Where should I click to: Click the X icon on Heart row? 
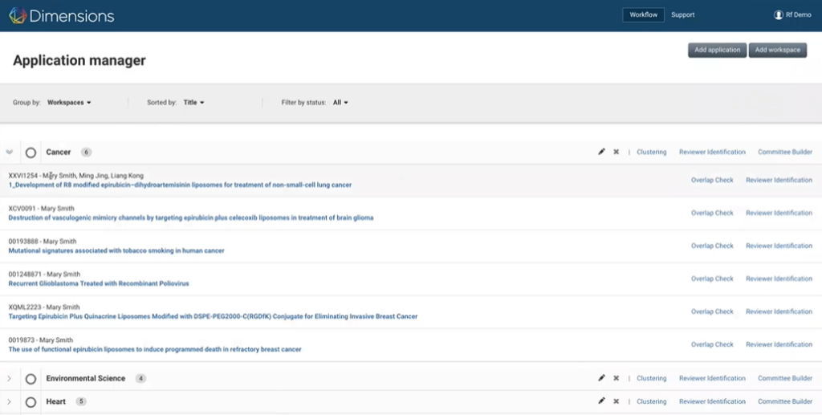pyautogui.click(x=616, y=401)
